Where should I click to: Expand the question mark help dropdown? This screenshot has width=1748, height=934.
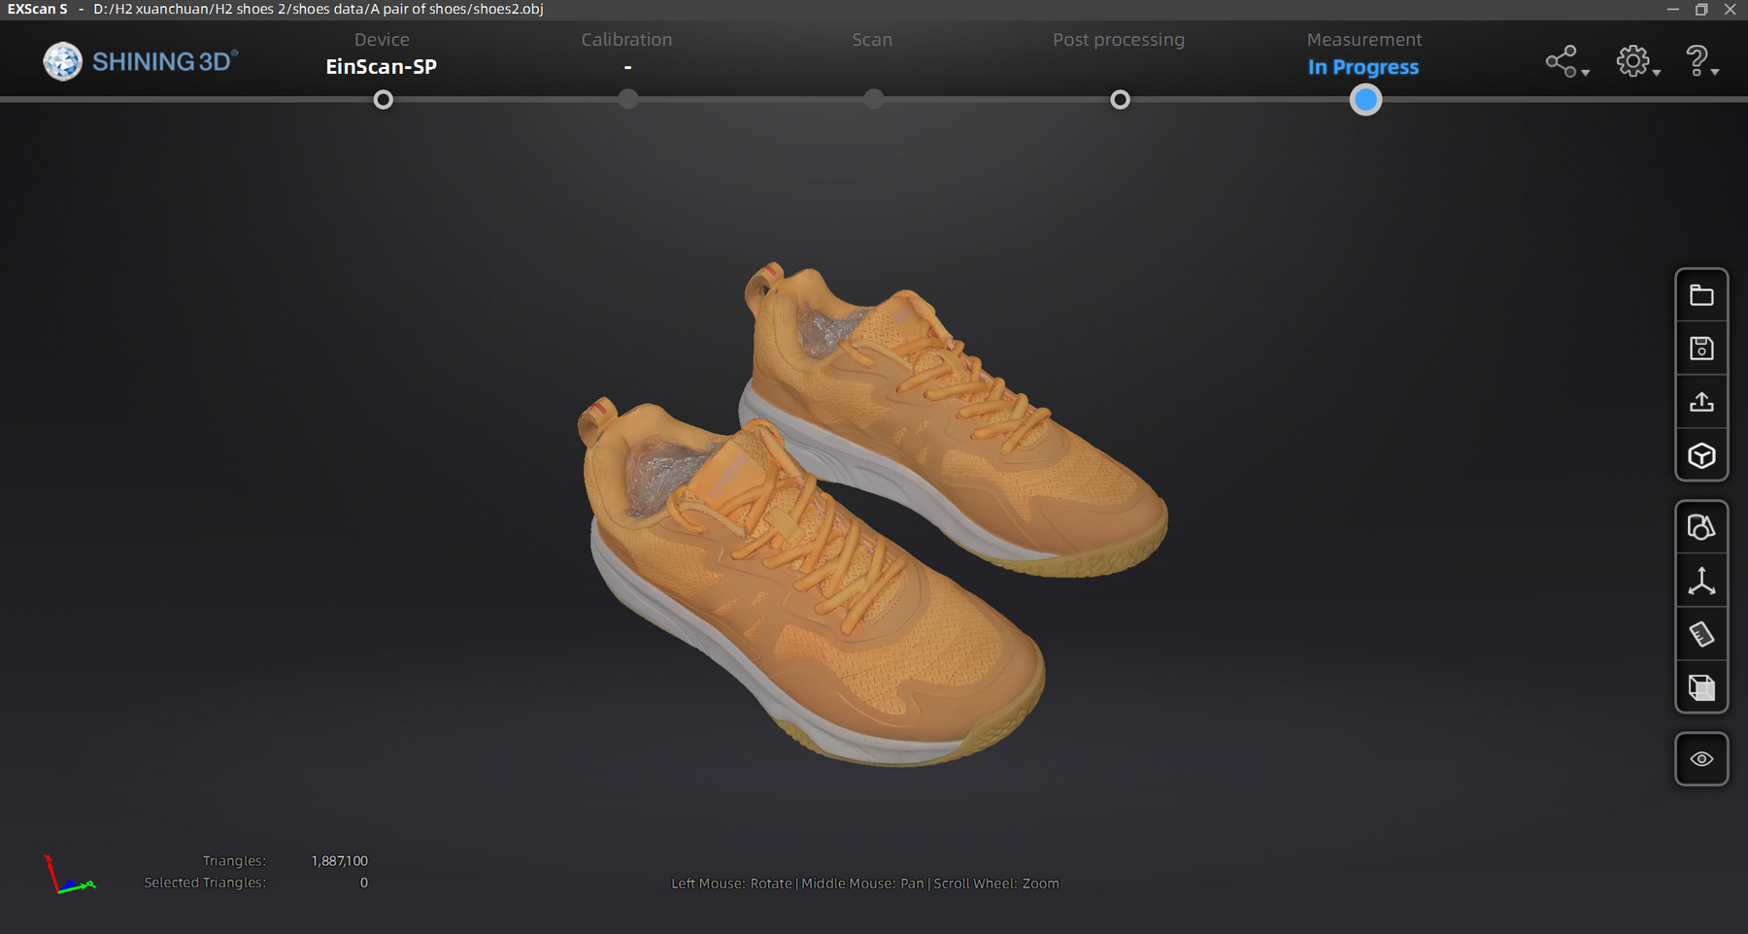pyautogui.click(x=1700, y=62)
